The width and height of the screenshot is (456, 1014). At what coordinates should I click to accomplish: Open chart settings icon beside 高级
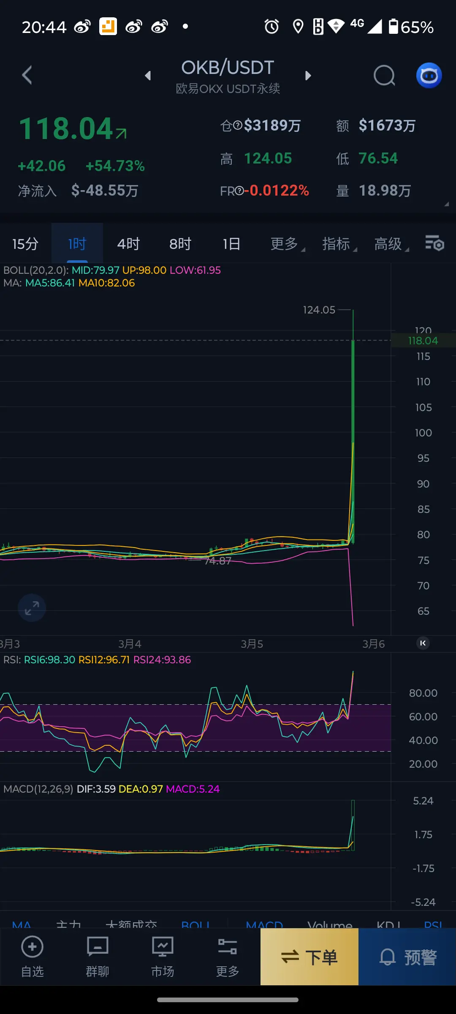[x=434, y=243]
